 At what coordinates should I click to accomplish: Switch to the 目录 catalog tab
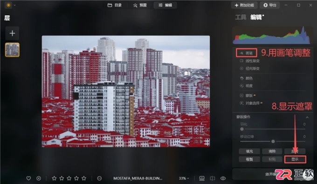tap(114, 5)
